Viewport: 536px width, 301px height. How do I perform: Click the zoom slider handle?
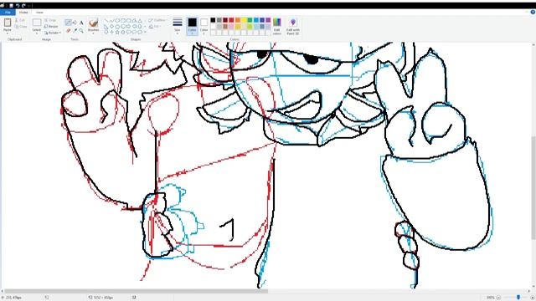click(x=518, y=298)
